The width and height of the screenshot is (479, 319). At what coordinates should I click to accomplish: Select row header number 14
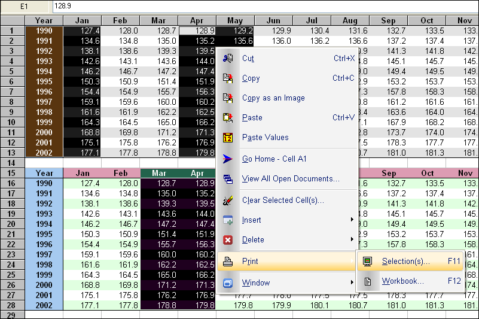[12, 163]
